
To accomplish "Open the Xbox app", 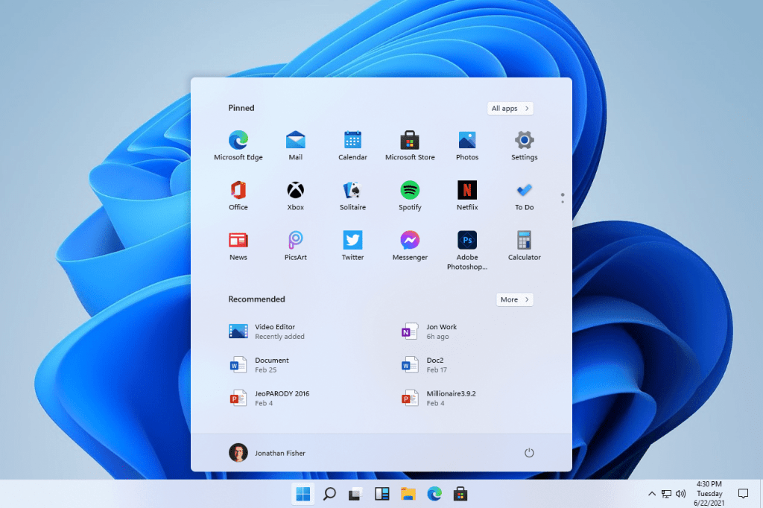I will [296, 190].
